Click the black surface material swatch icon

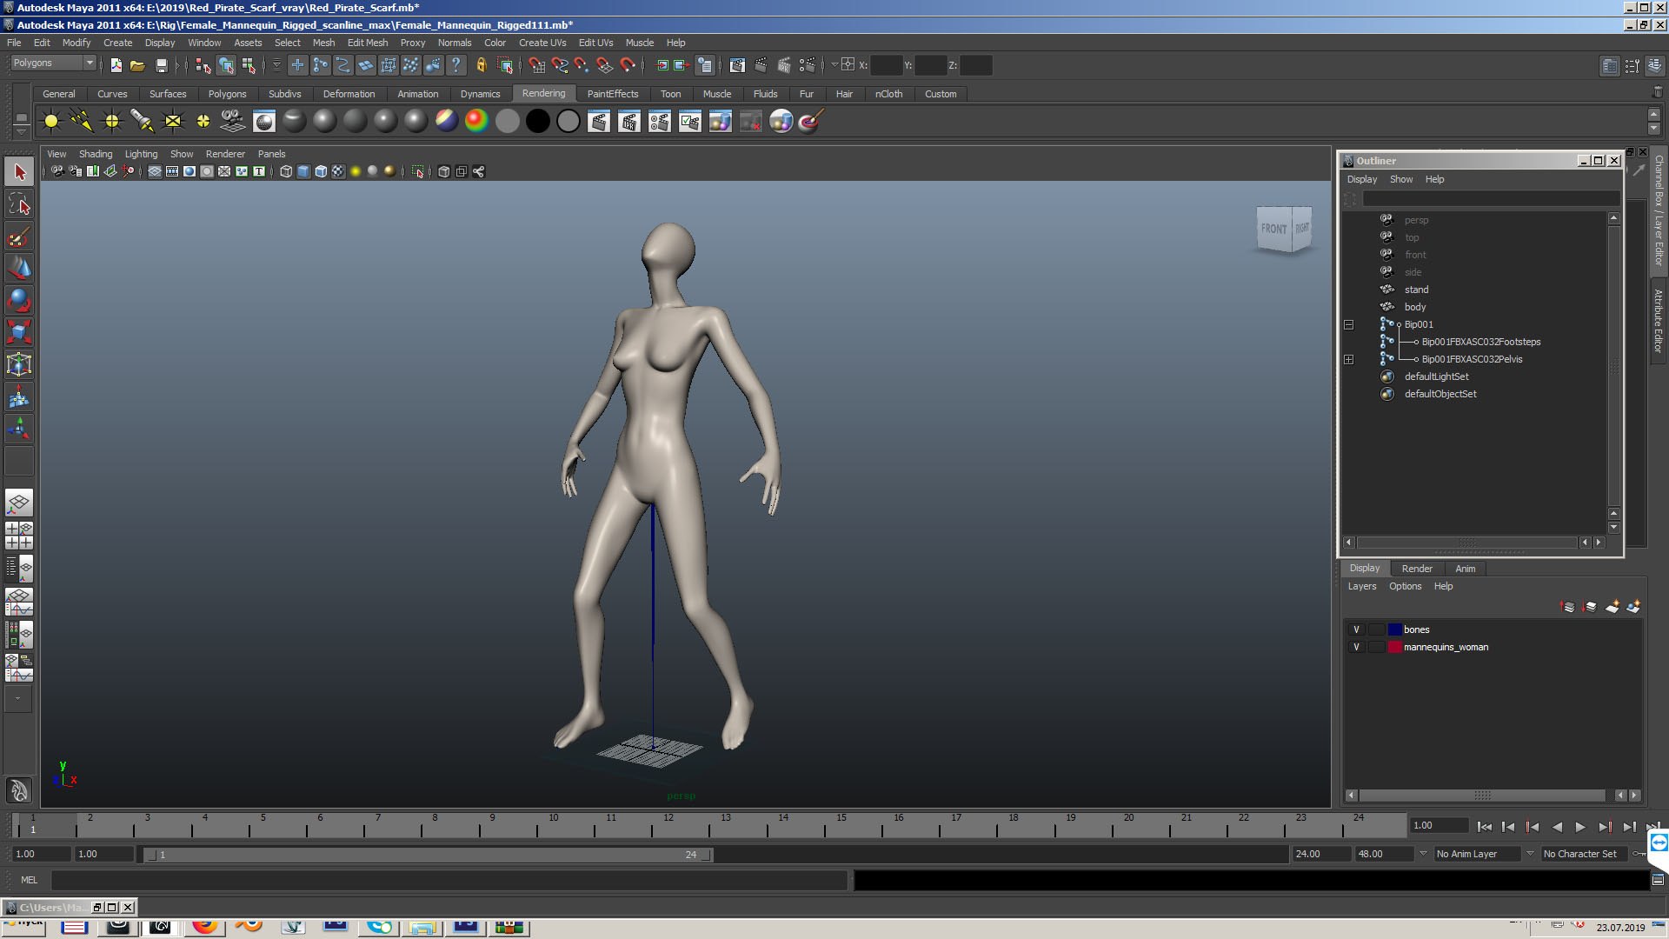coord(537,122)
